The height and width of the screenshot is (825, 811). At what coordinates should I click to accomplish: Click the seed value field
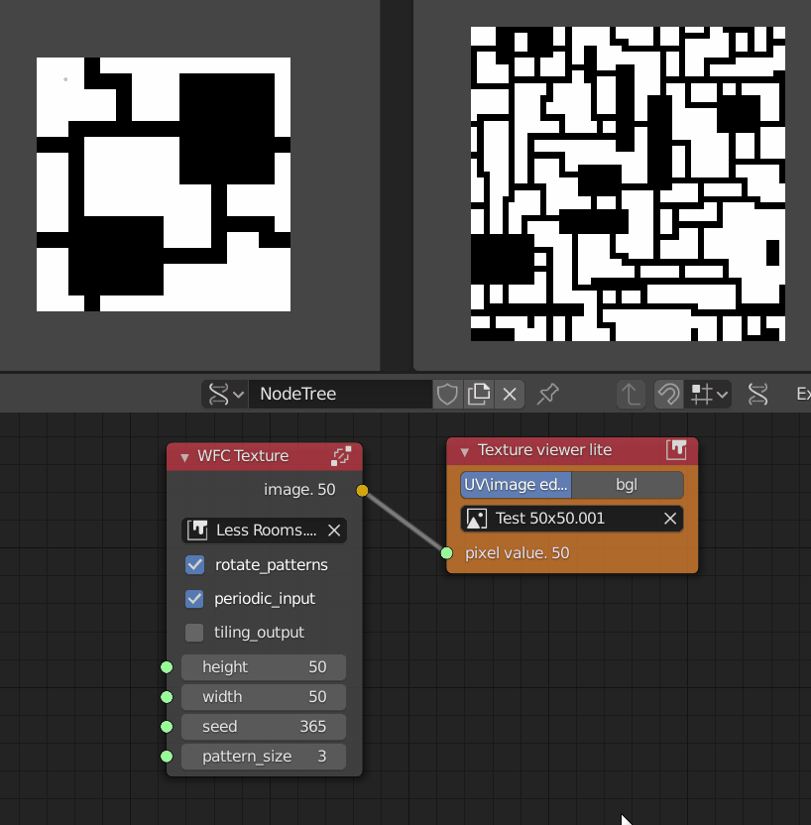264,727
